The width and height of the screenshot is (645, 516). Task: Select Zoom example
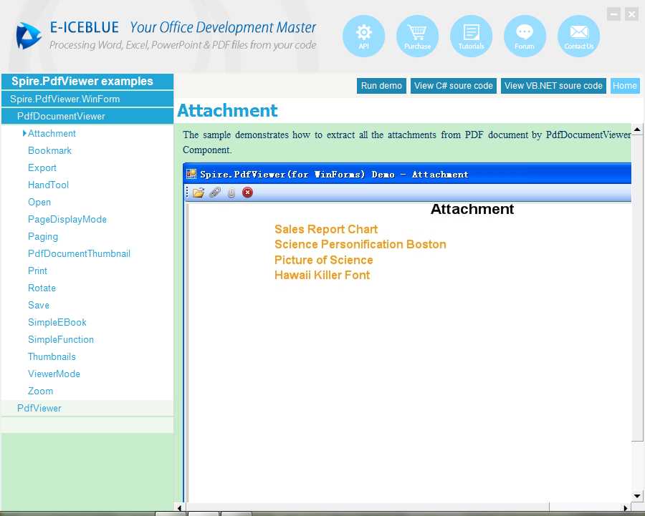click(x=40, y=391)
